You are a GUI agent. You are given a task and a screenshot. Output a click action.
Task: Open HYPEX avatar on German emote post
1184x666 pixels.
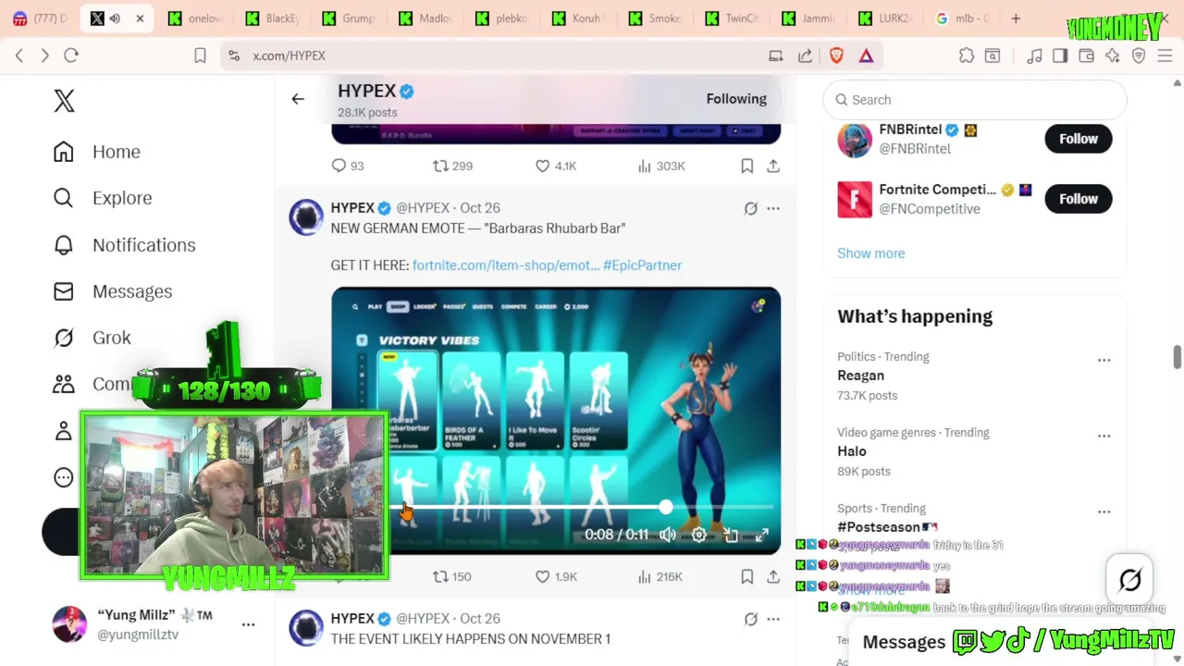[306, 217]
